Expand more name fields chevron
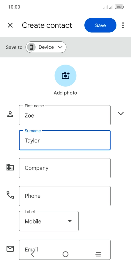This screenshot has width=131, height=263. (x=121, y=114)
